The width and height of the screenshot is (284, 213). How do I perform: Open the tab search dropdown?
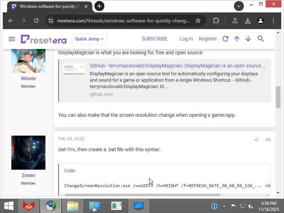click(x=239, y=6)
